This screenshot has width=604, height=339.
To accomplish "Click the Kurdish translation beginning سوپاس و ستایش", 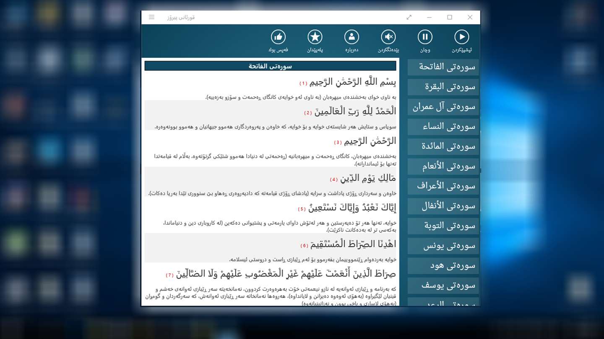I will click(x=275, y=126).
